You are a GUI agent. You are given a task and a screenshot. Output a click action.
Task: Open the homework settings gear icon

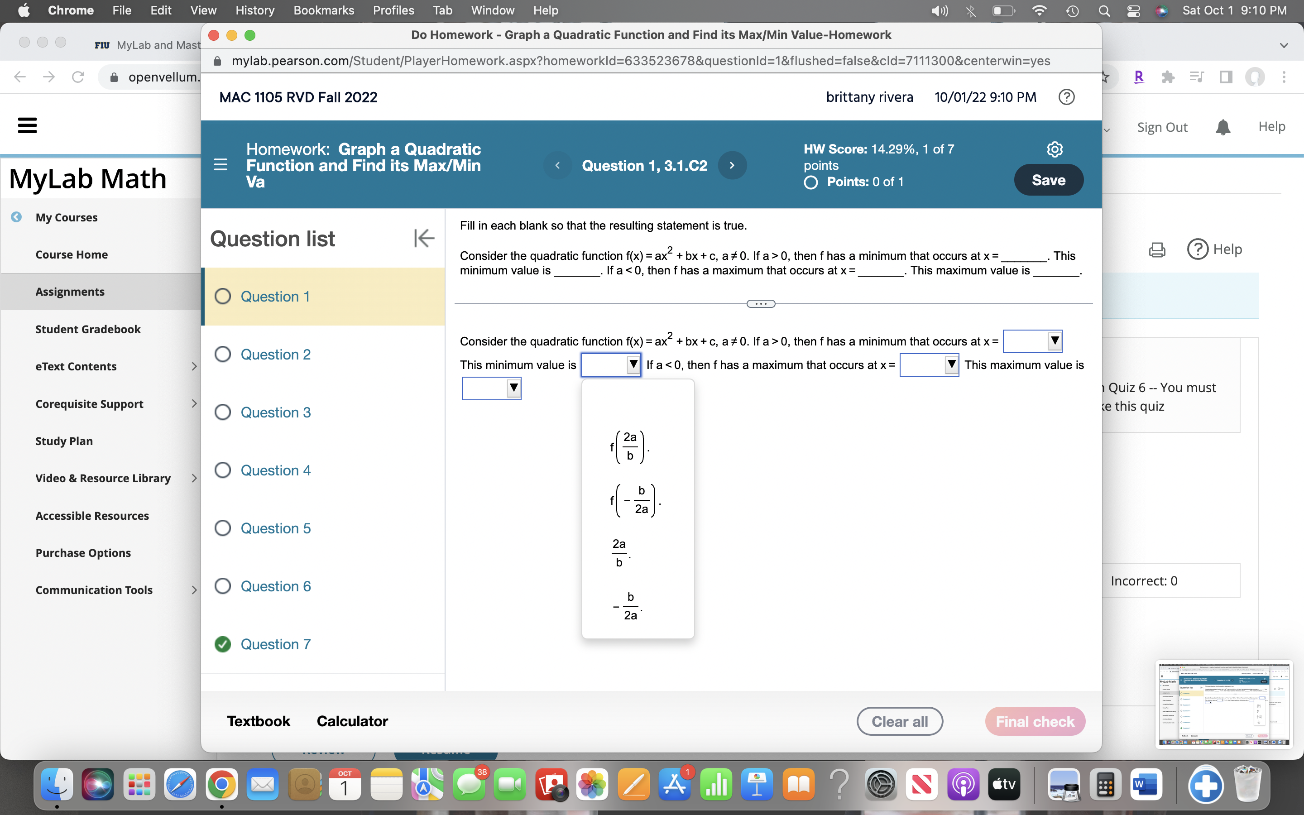point(1054,149)
